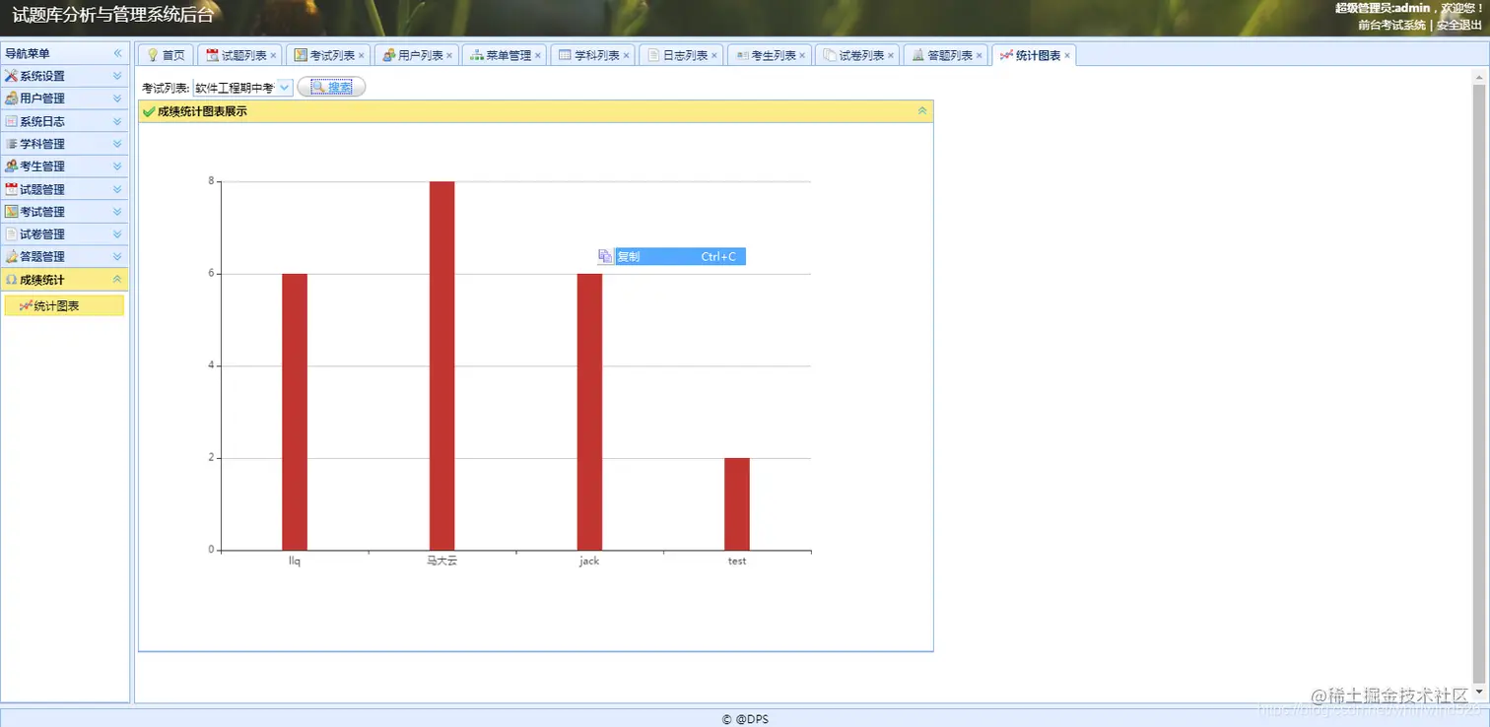This screenshot has height=727, width=1490.
Task: Open the 前台考试系统 link
Action: [x=1391, y=25]
